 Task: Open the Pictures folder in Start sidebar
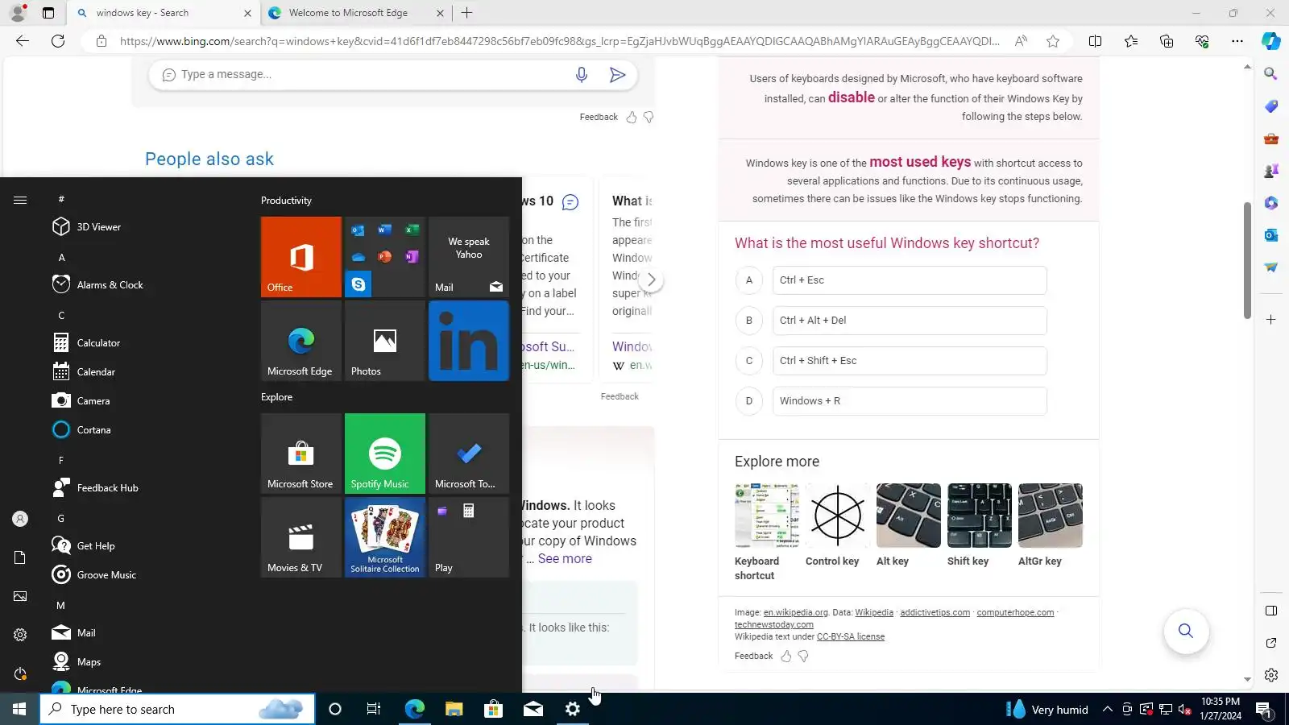click(20, 596)
